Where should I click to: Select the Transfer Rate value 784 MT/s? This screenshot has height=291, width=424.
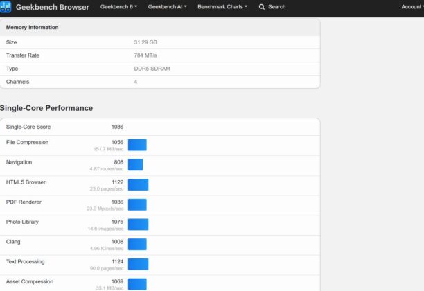coord(145,55)
